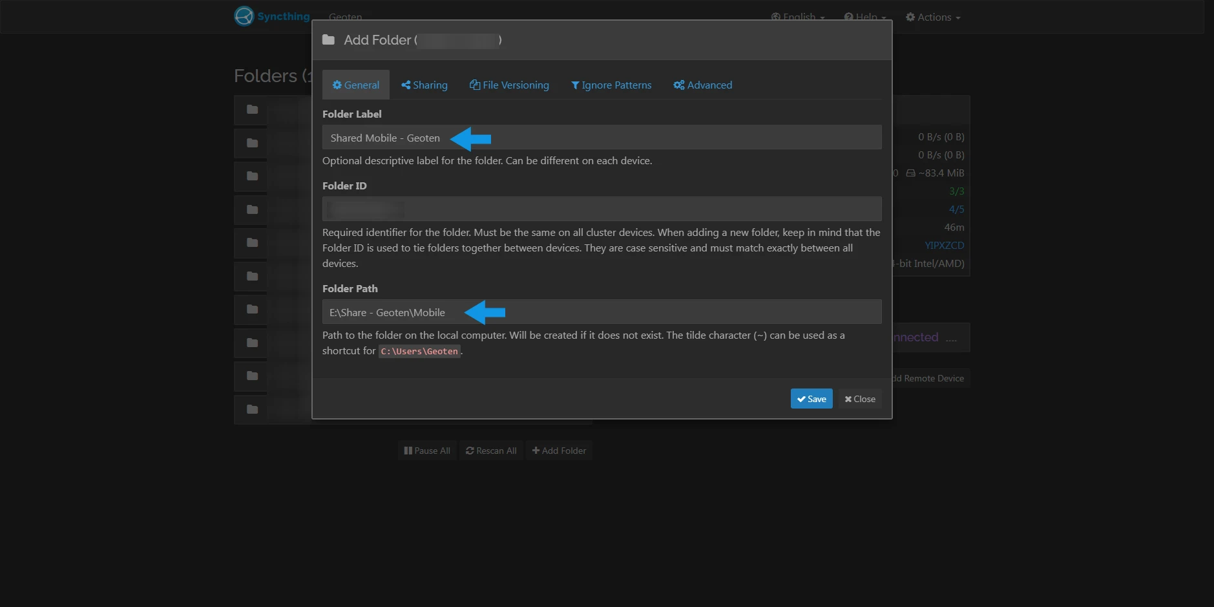Save the new folder configuration
Screen dimensions: 1214x607
pyautogui.click(x=811, y=398)
